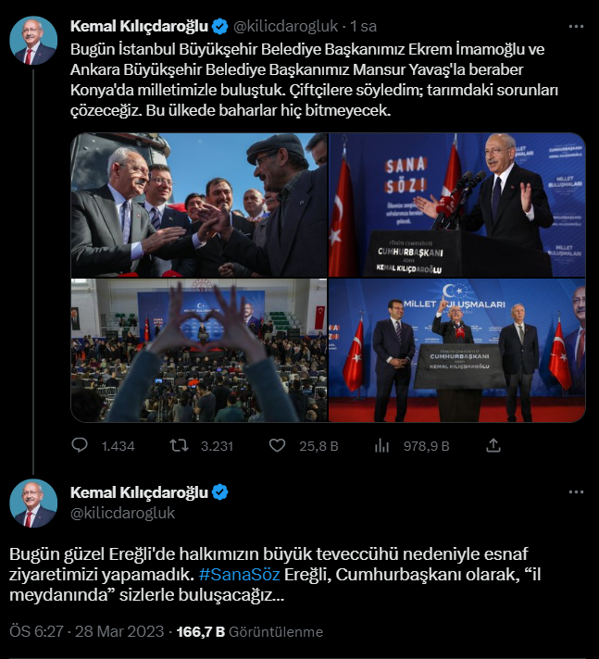Image resolution: width=599 pixels, height=659 pixels.
Task: Click the #SanaSöz hashtag link
Action: [239, 575]
